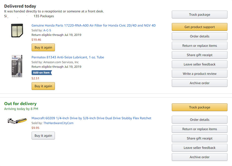
Task: Open the Genuine Honda Parts Air Filter link
Action: [x=94, y=25]
